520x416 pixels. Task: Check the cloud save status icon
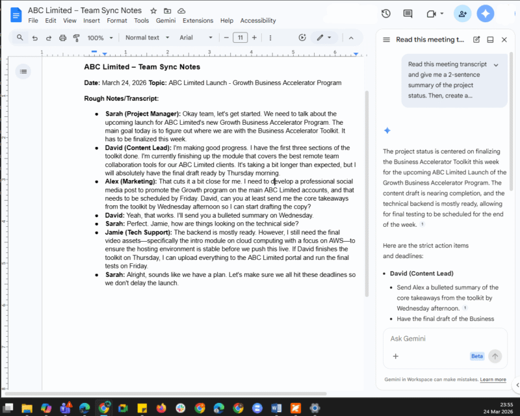tap(181, 11)
